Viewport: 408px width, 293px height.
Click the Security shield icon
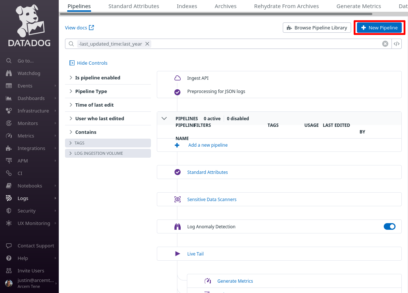coord(9,211)
